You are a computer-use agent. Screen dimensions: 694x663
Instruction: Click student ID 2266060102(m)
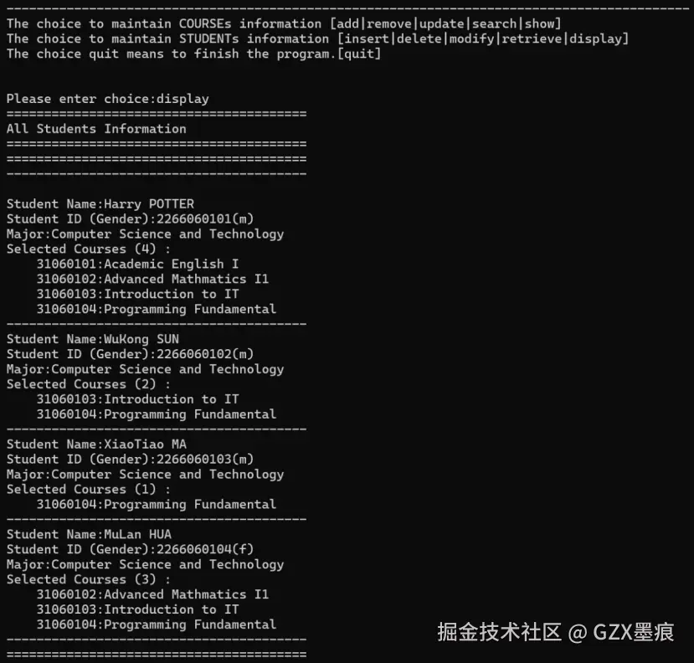205,354
